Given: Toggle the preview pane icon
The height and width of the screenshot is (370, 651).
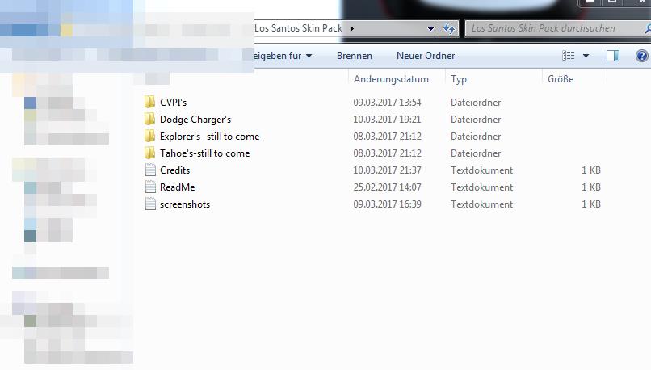Looking at the screenshot, I should tap(613, 56).
